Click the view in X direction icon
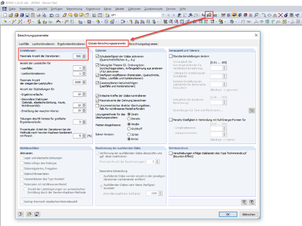This screenshot has width=302, height=226. click(195, 22)
